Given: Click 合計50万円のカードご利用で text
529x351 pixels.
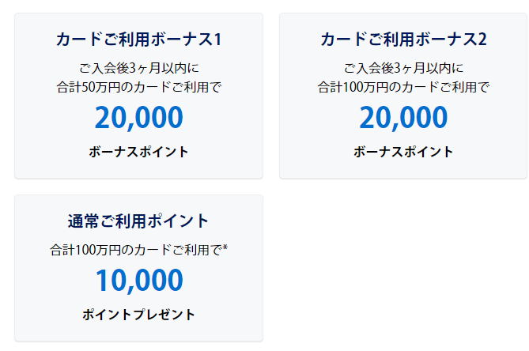Looking at the screenshot, I should tap(138, 86).
